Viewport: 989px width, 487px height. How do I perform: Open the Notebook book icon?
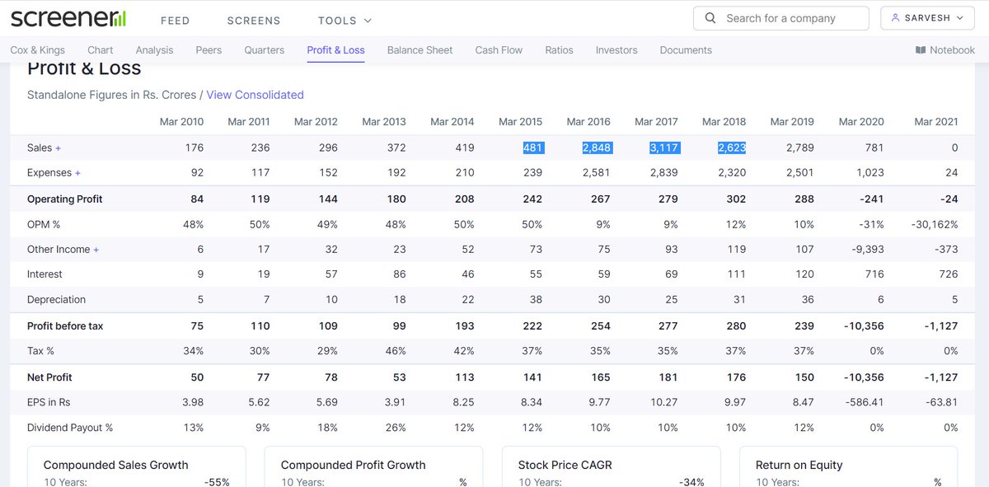[x=921, y=50]
